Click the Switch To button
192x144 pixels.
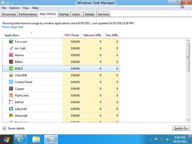pyautogui.click(x=181, y=128)
